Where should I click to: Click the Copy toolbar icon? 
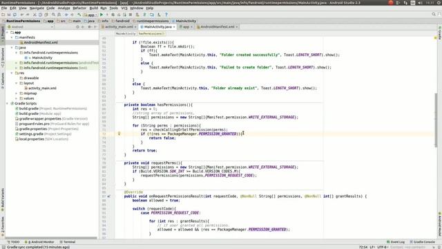40,15
